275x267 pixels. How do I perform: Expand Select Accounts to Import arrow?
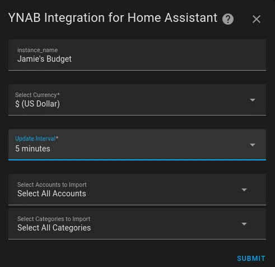(x=244, y=190)
